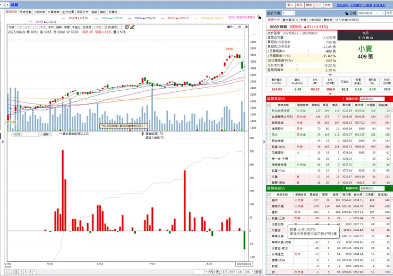Click the 看法 button

tap(291, 5)
